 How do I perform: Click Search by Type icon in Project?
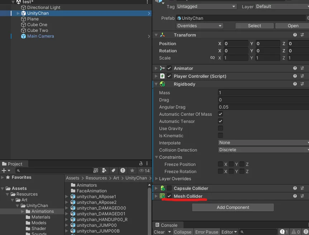click(104, 171)
